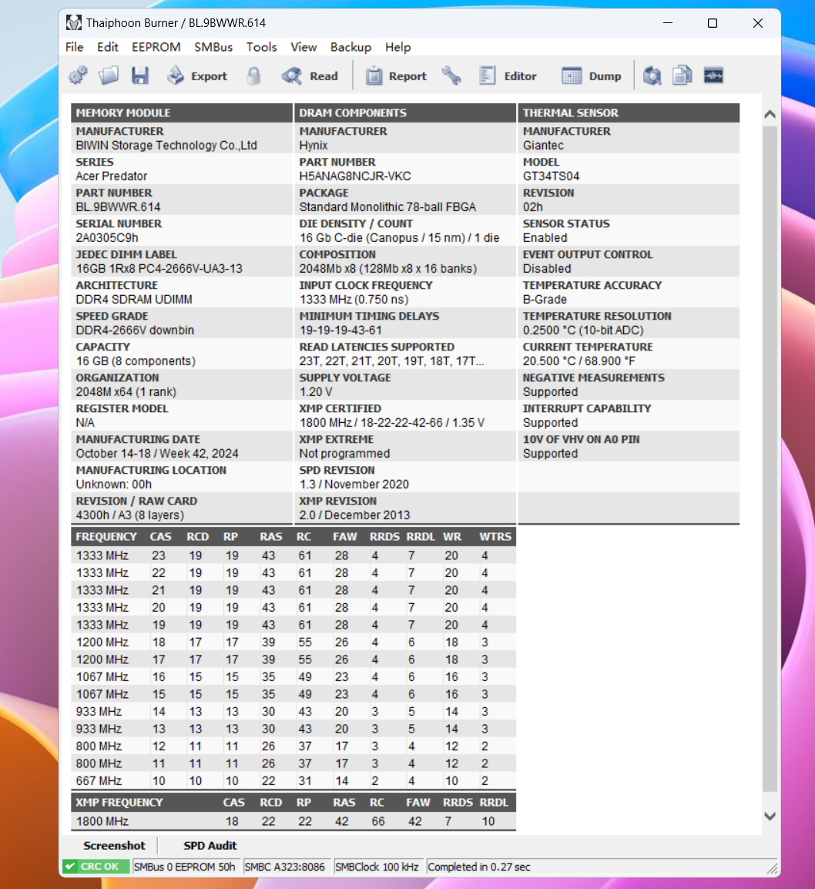The height and width of the screenshot is (889, 815).
Task: Click SPD revision 1.3 / November 2020
Action: click(354, 485)
